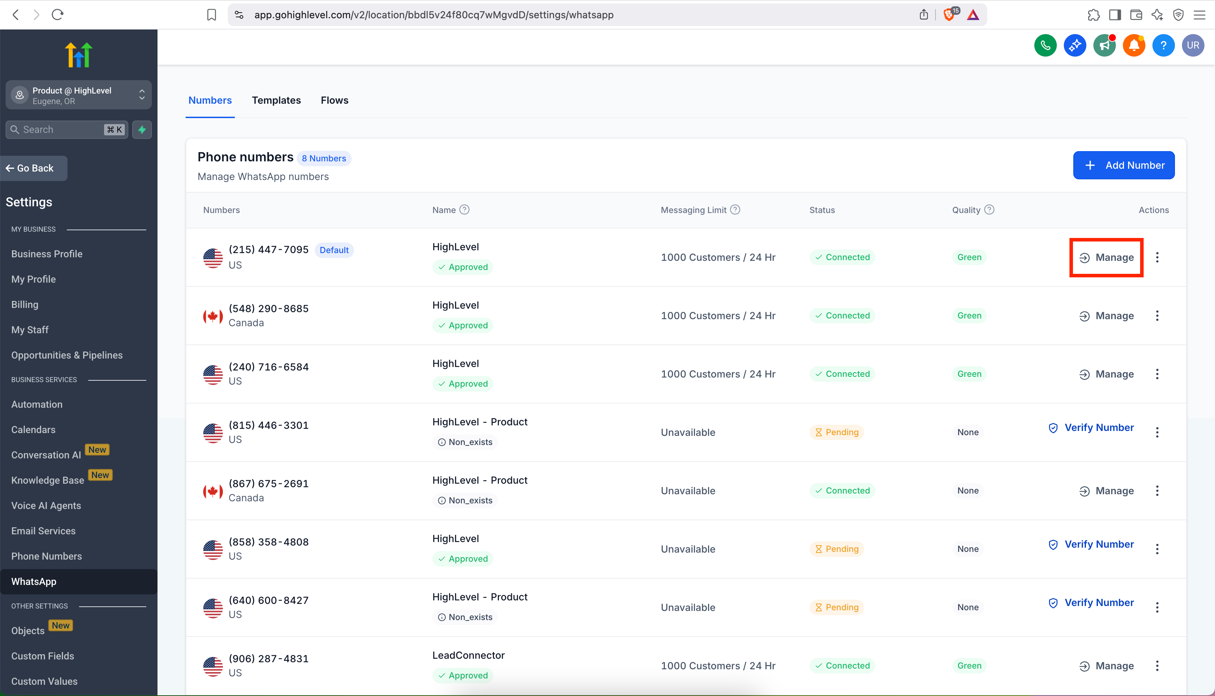Image resolution: width=1215 pixels, height=696 pixels.
Task: Expand the Product @ HighLevel account switcher
Action: pyautogui.click(x=79, y=95)
